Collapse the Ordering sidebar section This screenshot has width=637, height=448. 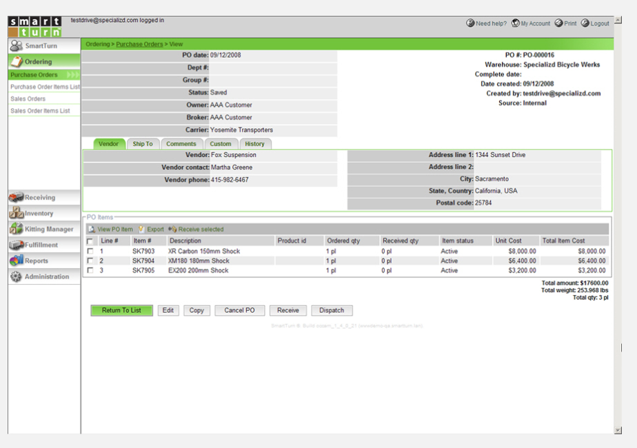44,62
